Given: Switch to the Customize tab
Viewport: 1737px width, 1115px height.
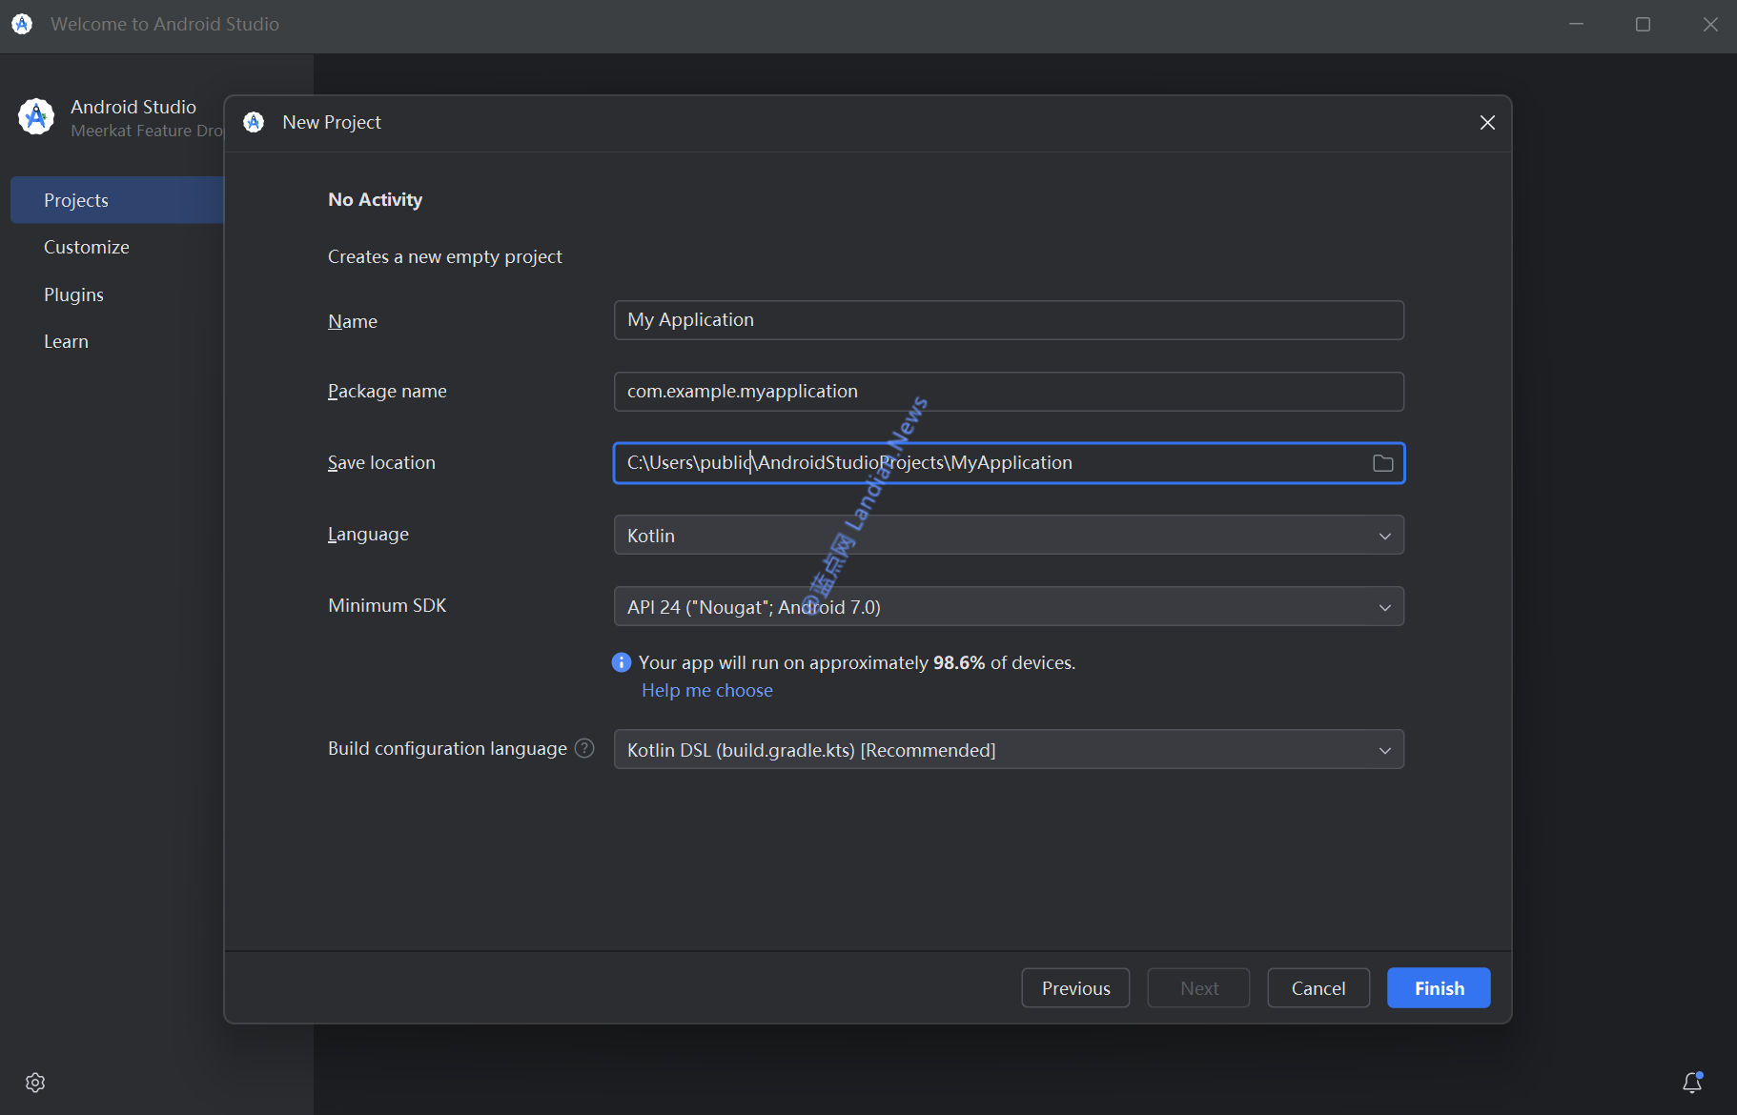Looking at the screenshot, I should pos(87,248).
